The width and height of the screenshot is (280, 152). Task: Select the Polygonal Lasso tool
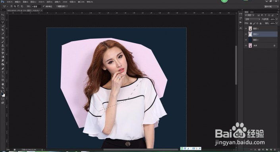click(x=3, y=23)
